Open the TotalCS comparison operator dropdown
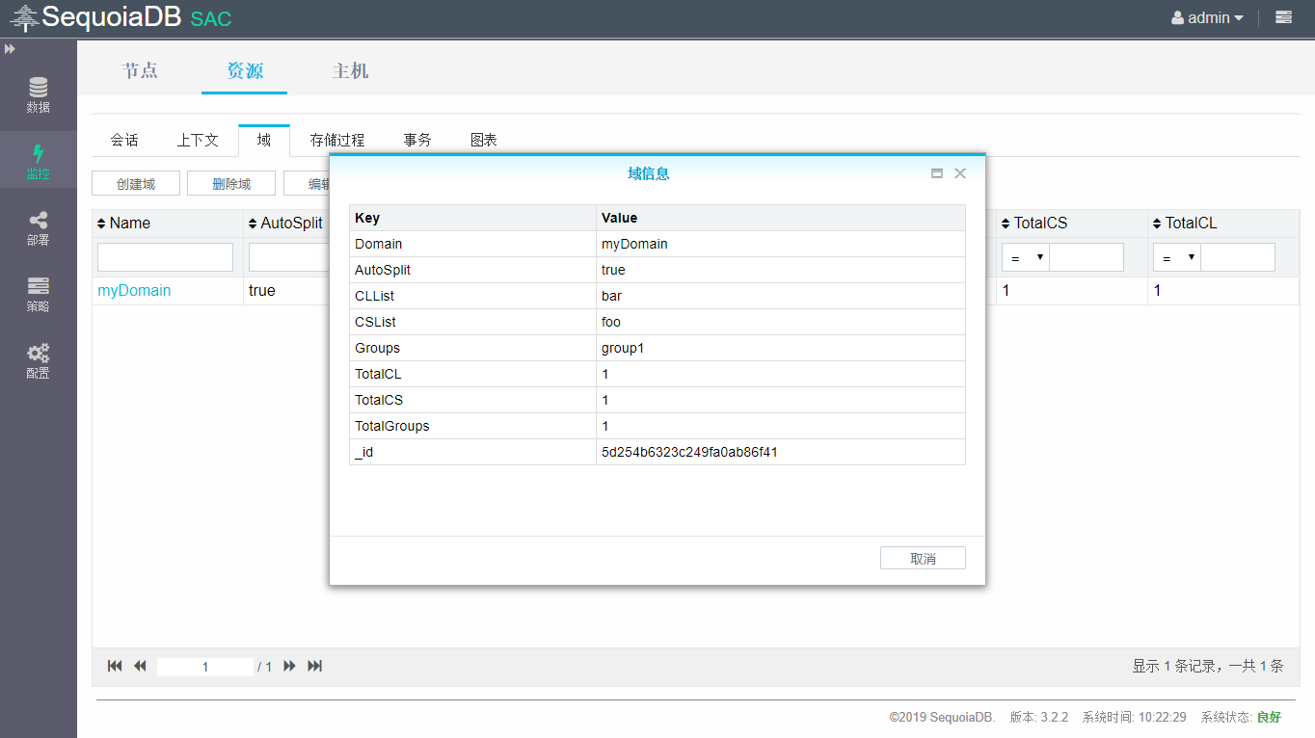The image size is (1315, 738). [x=1026, y=257]
